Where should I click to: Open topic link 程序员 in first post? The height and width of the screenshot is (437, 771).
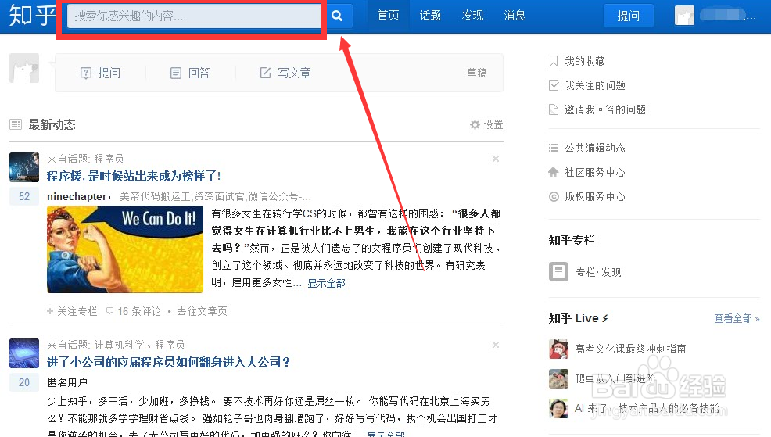pos(109,159)
